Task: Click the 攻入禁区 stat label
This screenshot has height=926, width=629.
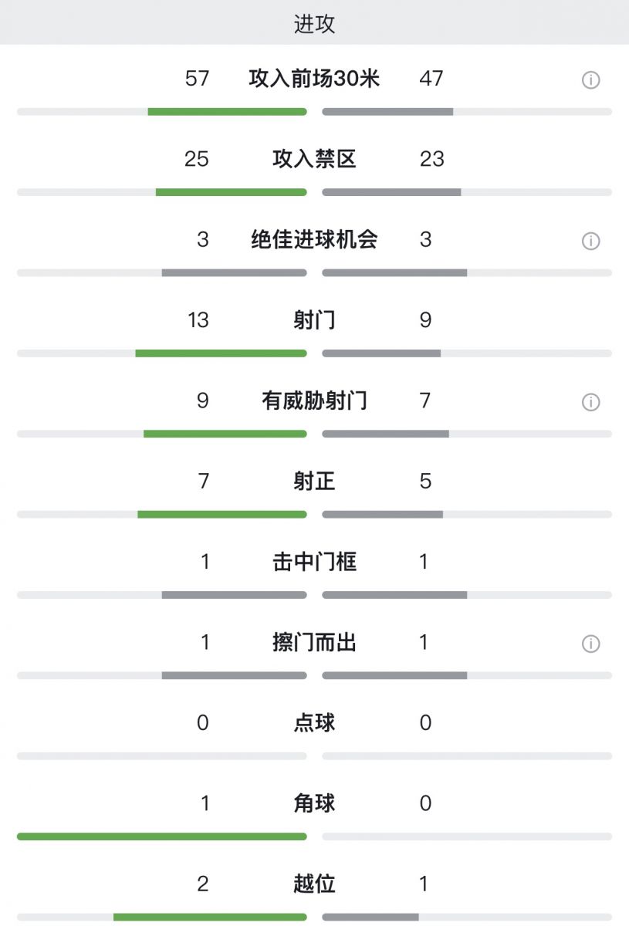Action: 314,159
